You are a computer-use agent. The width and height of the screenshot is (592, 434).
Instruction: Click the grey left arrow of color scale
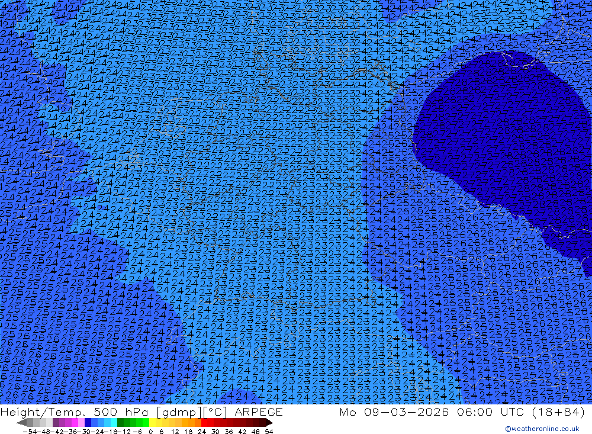tap(21, 423)
